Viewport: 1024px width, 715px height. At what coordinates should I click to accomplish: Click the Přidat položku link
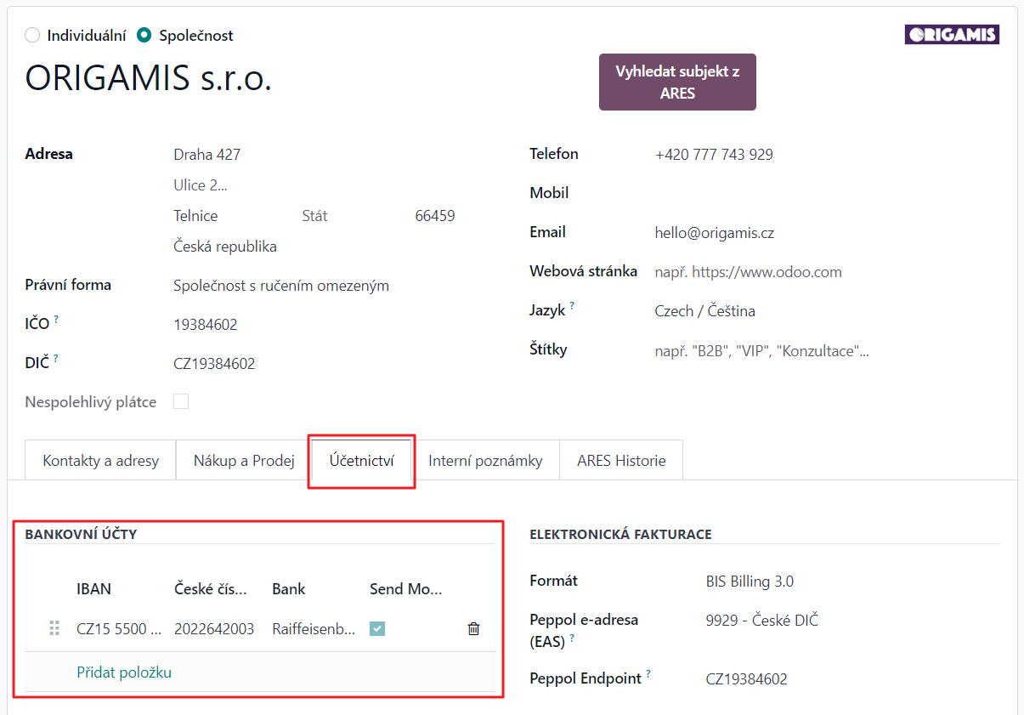(x=124, y=672)
